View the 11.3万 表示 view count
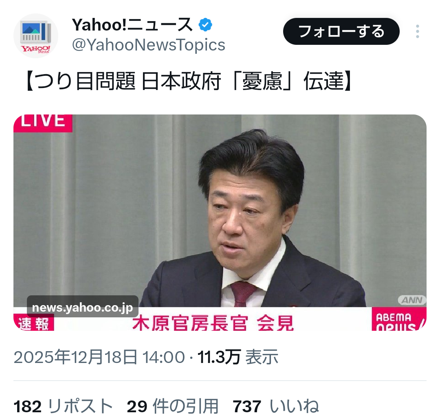The width and height of the screenshot is (440, 420). coord(238,357)
